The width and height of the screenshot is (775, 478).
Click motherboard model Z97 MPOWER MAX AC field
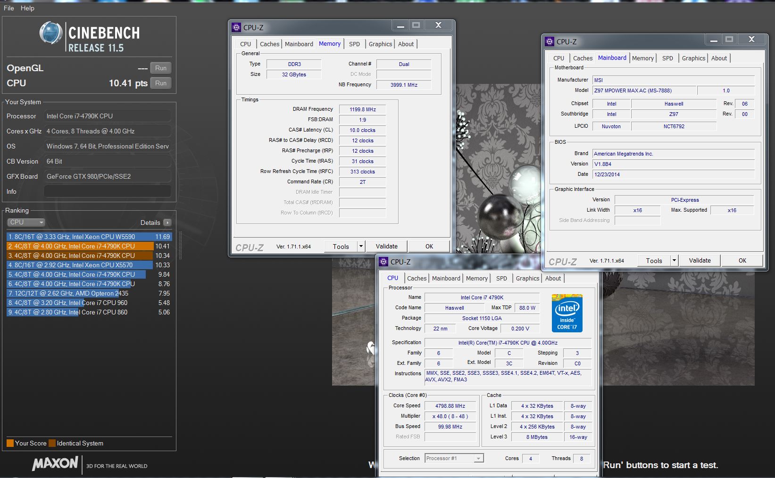(644, 91)
